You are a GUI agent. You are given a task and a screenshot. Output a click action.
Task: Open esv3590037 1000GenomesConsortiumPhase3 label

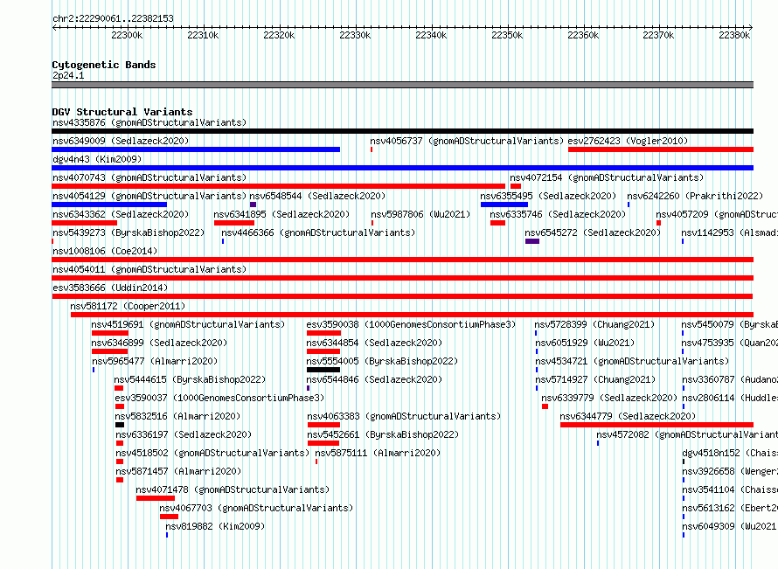219,398
